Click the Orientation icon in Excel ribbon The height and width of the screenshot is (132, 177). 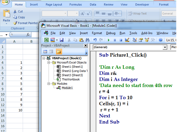[x=118, y=13]
